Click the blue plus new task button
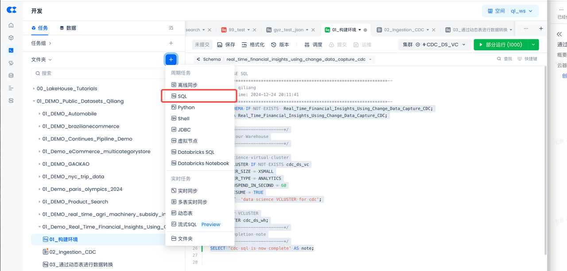 (171, 59)
